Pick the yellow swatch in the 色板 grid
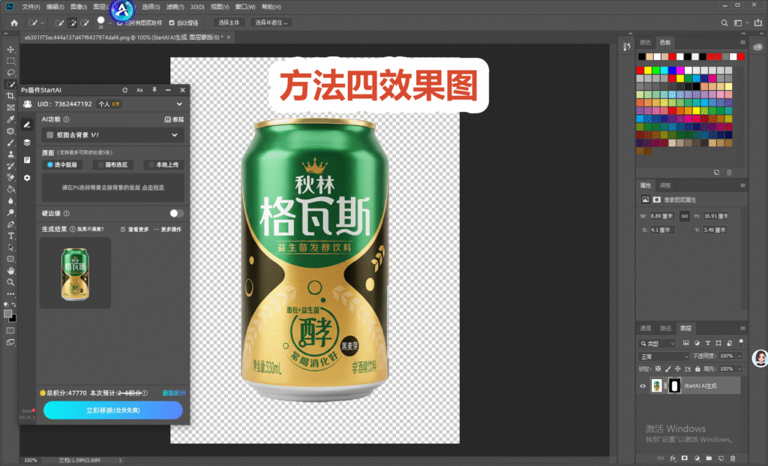768x466 pixels. point(648,70)
